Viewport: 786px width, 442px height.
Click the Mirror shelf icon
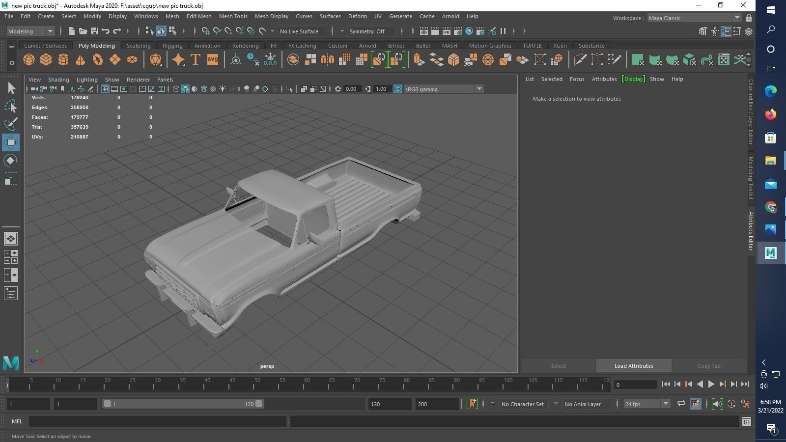[x=327, y=60]
